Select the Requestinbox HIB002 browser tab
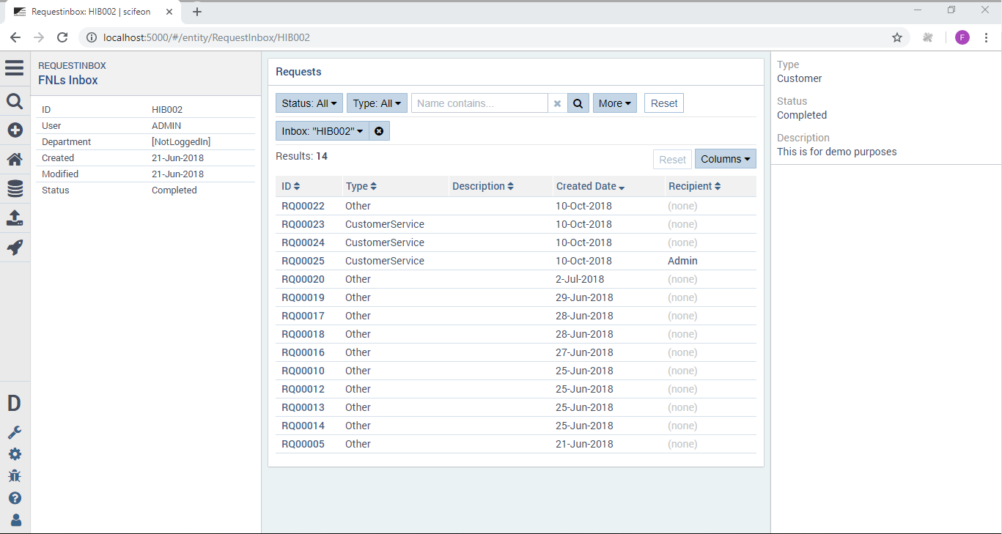This screenshot has height=534, width=1002. 92,12
